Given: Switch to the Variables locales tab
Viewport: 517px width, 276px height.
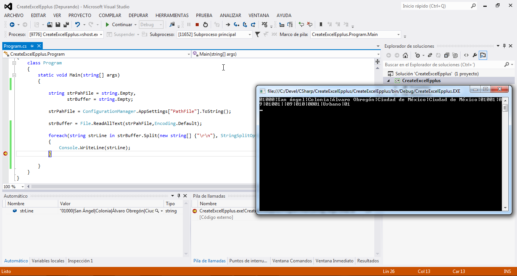Looking at the screenshot, I should tap(48, 261).
